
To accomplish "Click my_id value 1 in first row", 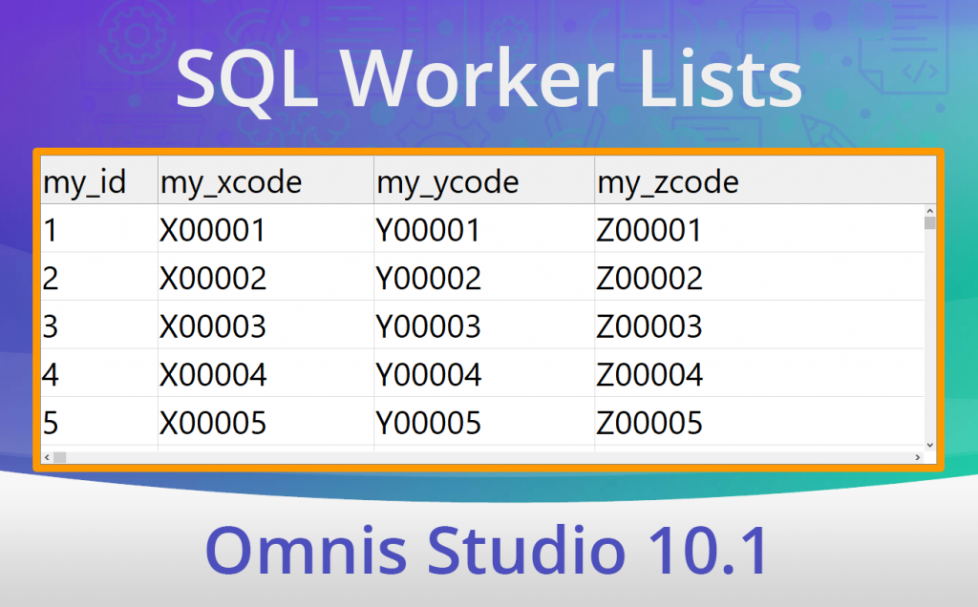I will 99,229.
